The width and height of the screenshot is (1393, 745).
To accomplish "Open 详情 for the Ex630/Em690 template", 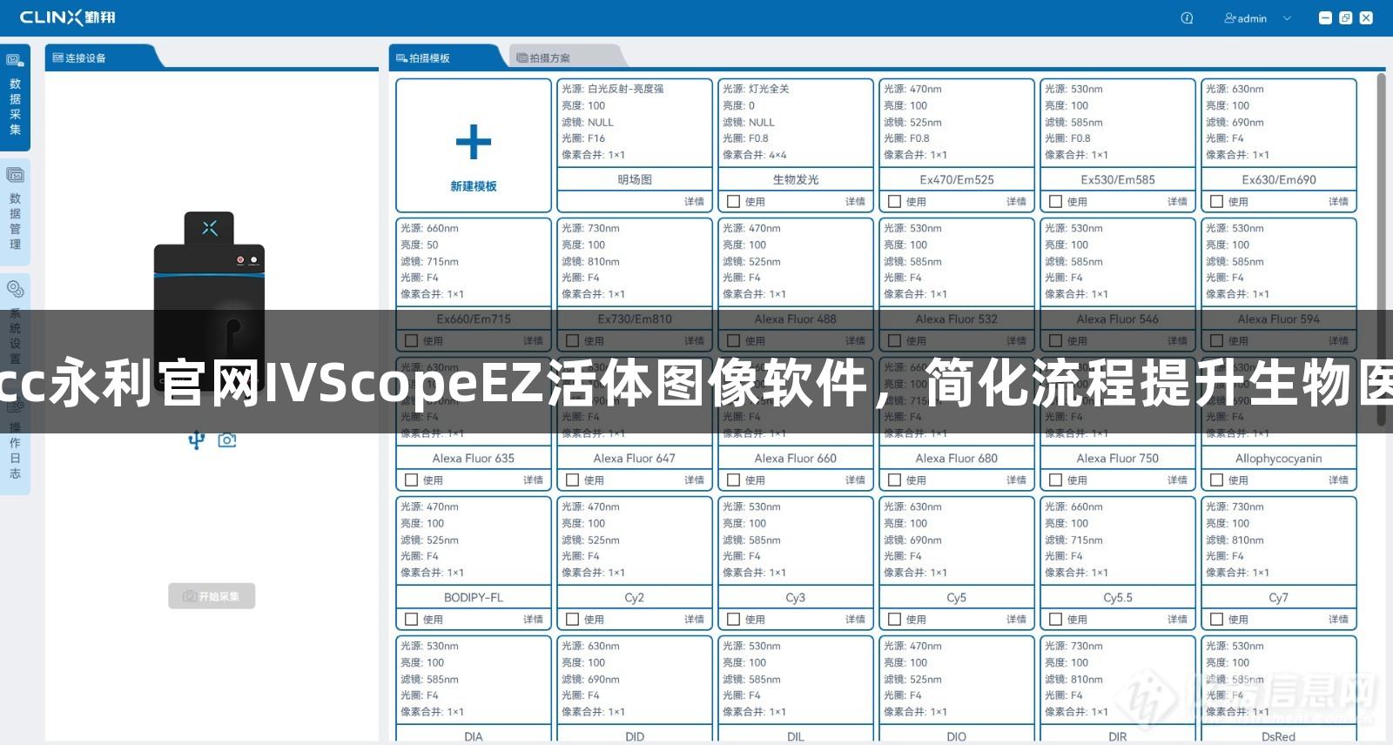I will pos(1338,202).
